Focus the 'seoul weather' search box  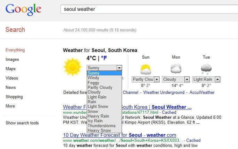[149, 9]
